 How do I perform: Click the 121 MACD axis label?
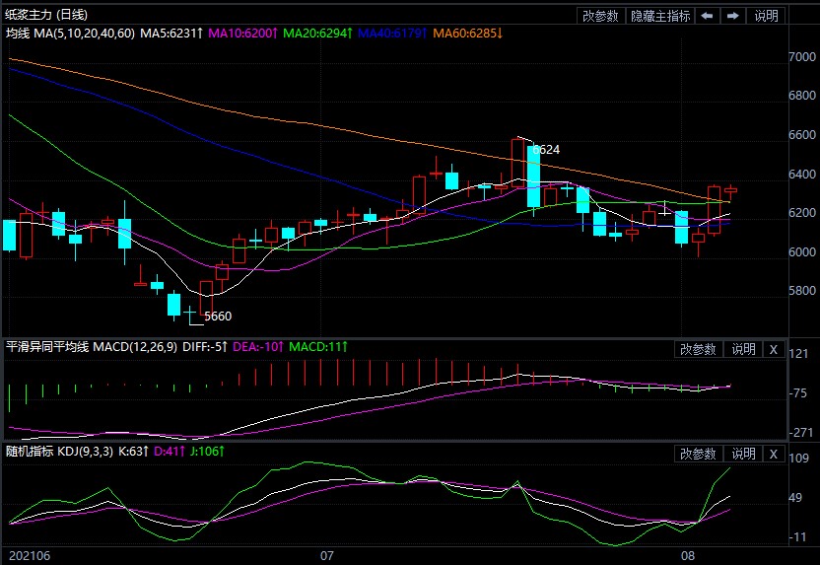tap(798, 354)
